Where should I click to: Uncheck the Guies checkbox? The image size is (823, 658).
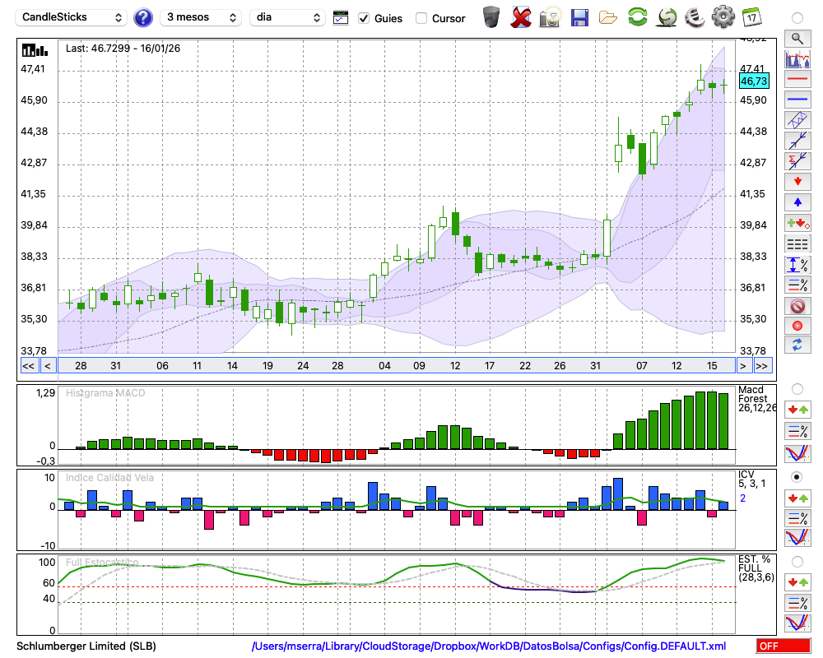(364, 18)
